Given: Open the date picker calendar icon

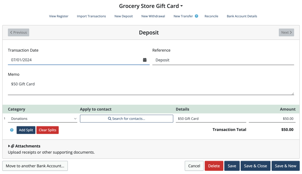Looking at the screenshot, I should [145, 60].
